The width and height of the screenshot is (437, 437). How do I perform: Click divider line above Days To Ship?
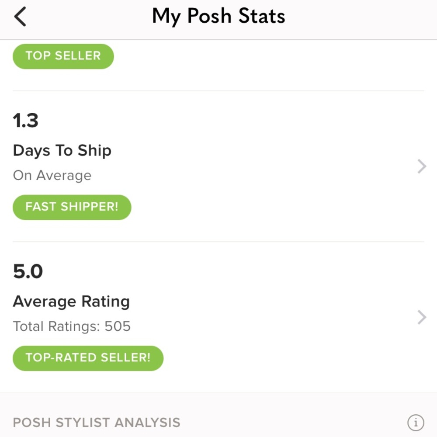[x=218, y=91]
